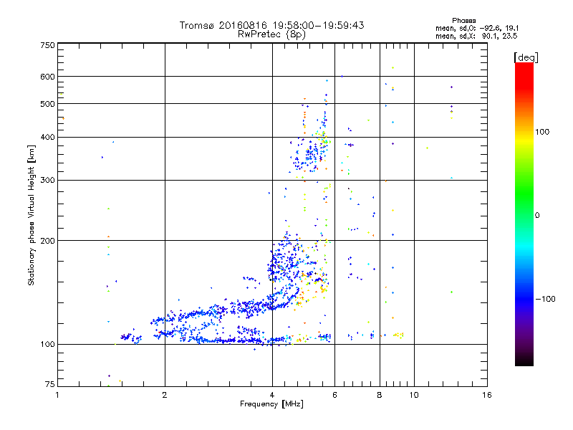Click the y-axis tick label '600'
This screenshot has width=573, height=430.
tap(47, 77)
